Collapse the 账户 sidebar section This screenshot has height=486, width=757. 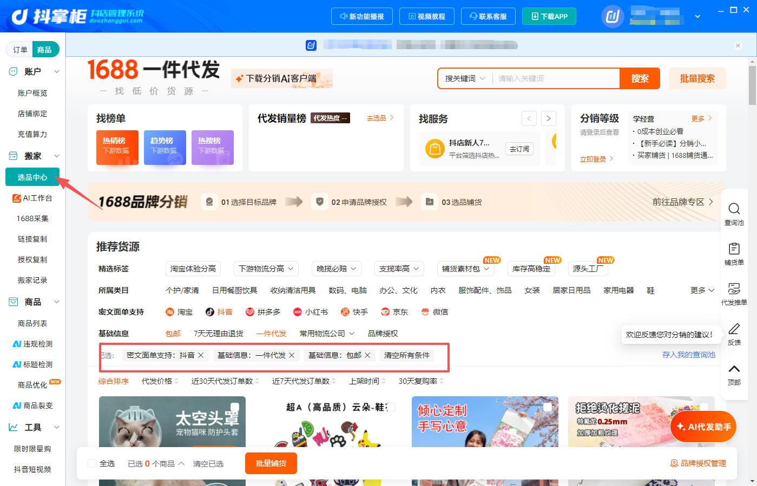pos(56,71)
